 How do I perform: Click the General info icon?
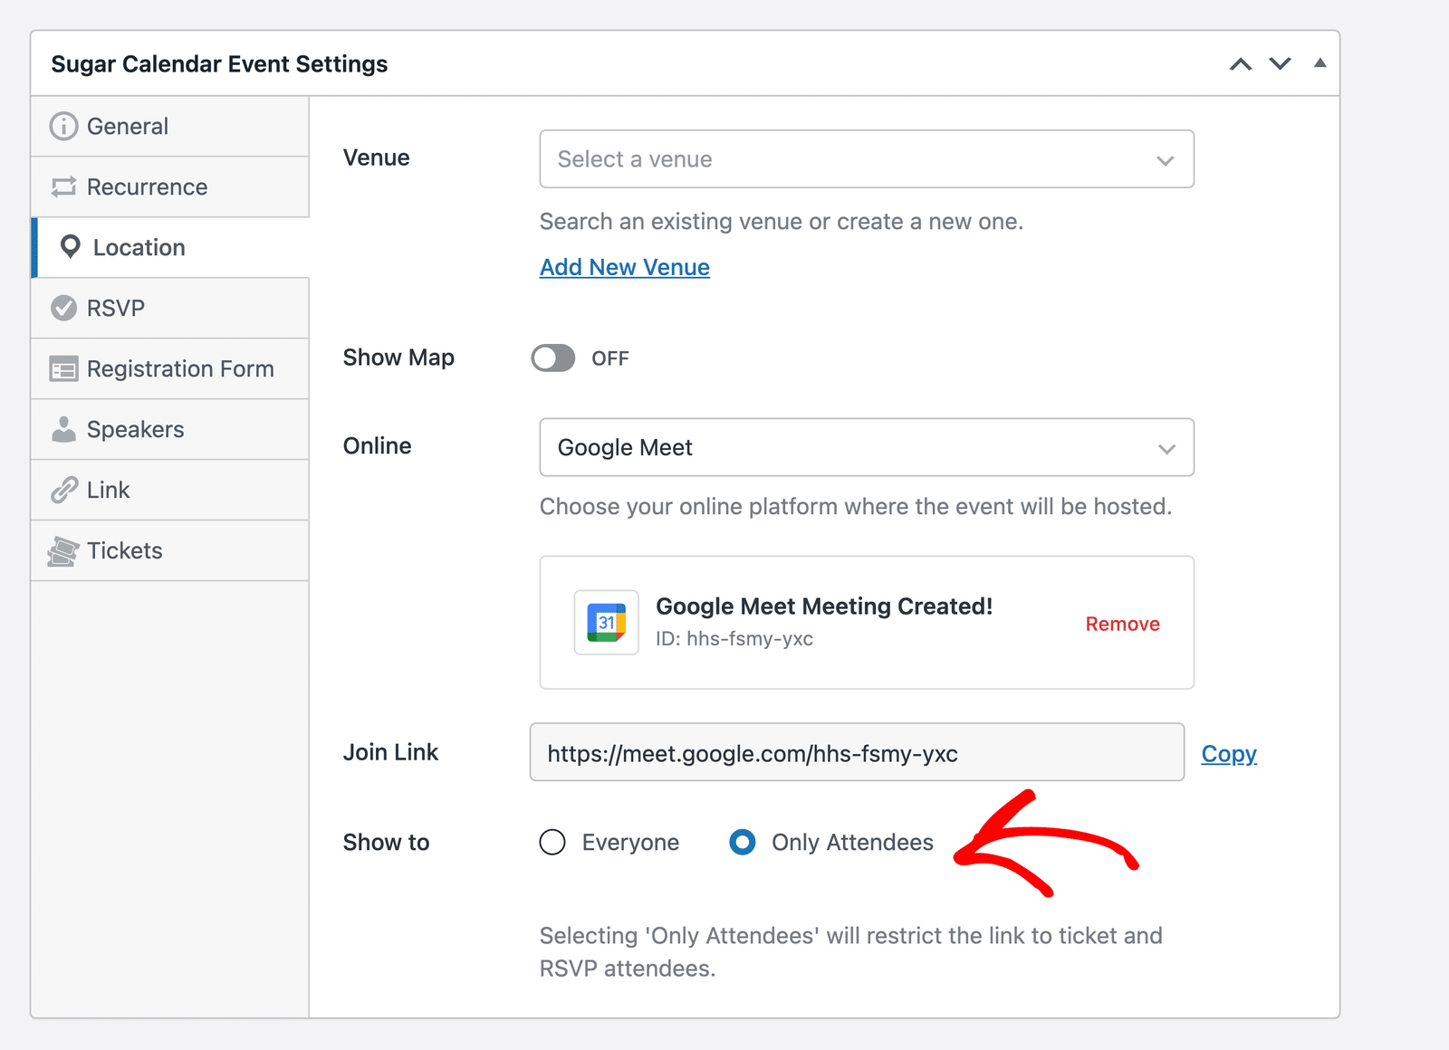(63, 127)
